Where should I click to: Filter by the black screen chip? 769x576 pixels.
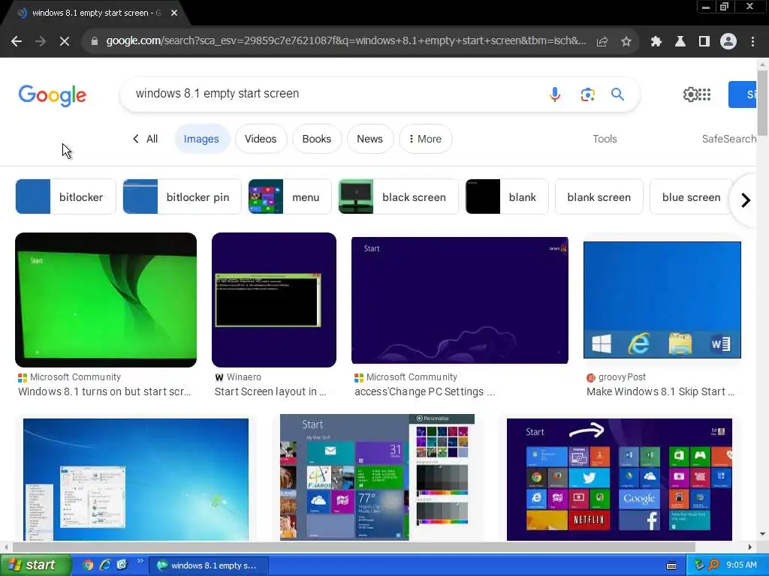(398, 197)
